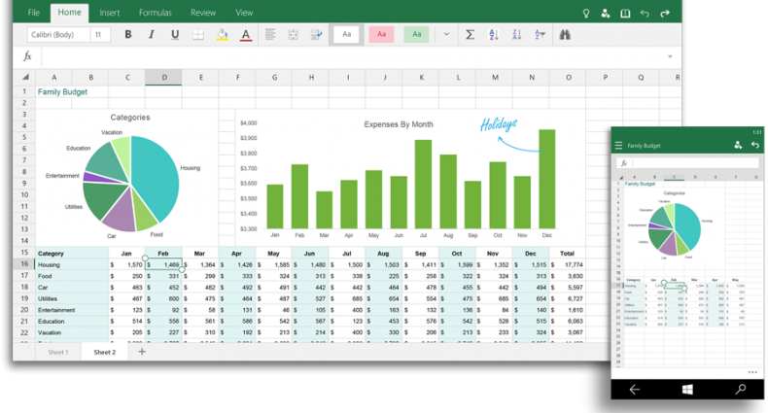Open the Calibri (Body) font dropdown
768x413 pixels.
click(x=57, y=35)
